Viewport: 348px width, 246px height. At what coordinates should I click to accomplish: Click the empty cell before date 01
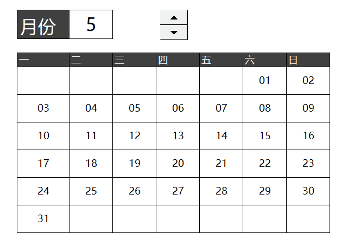tap(222, 81)
